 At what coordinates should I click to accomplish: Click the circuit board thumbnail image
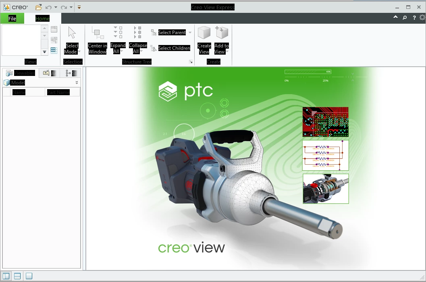point(326,122)
